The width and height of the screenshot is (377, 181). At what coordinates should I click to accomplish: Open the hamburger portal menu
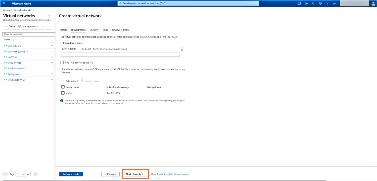click(x=4, y=3)
